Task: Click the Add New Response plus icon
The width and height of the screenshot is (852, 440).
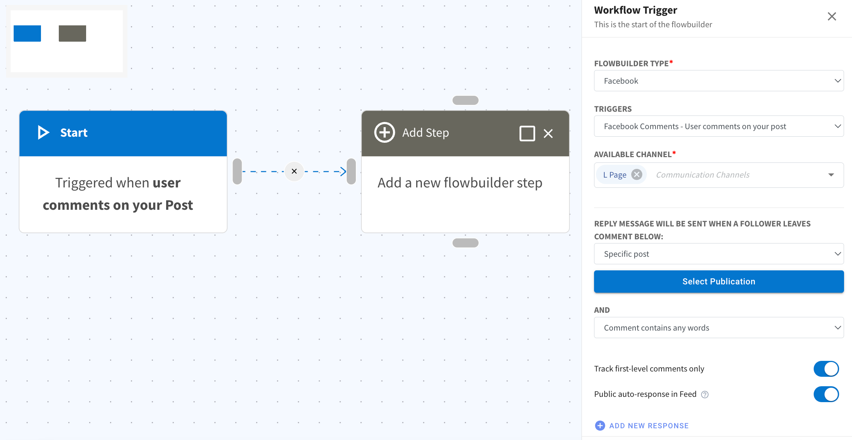Action: pyautogui.click(x=600, y=425)
